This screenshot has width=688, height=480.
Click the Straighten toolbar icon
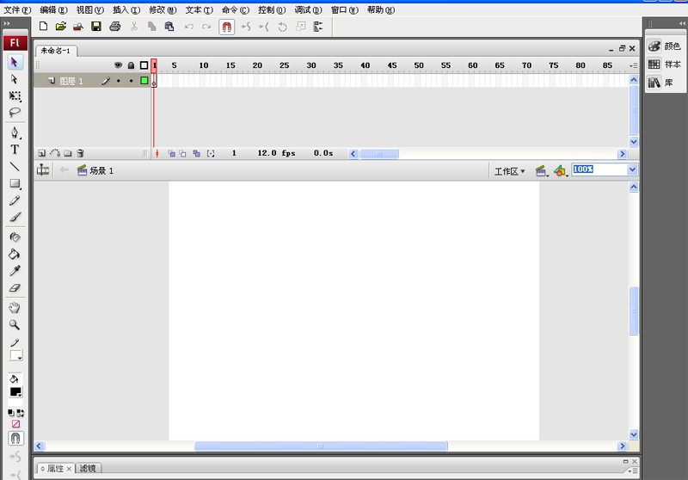[264, 28]
